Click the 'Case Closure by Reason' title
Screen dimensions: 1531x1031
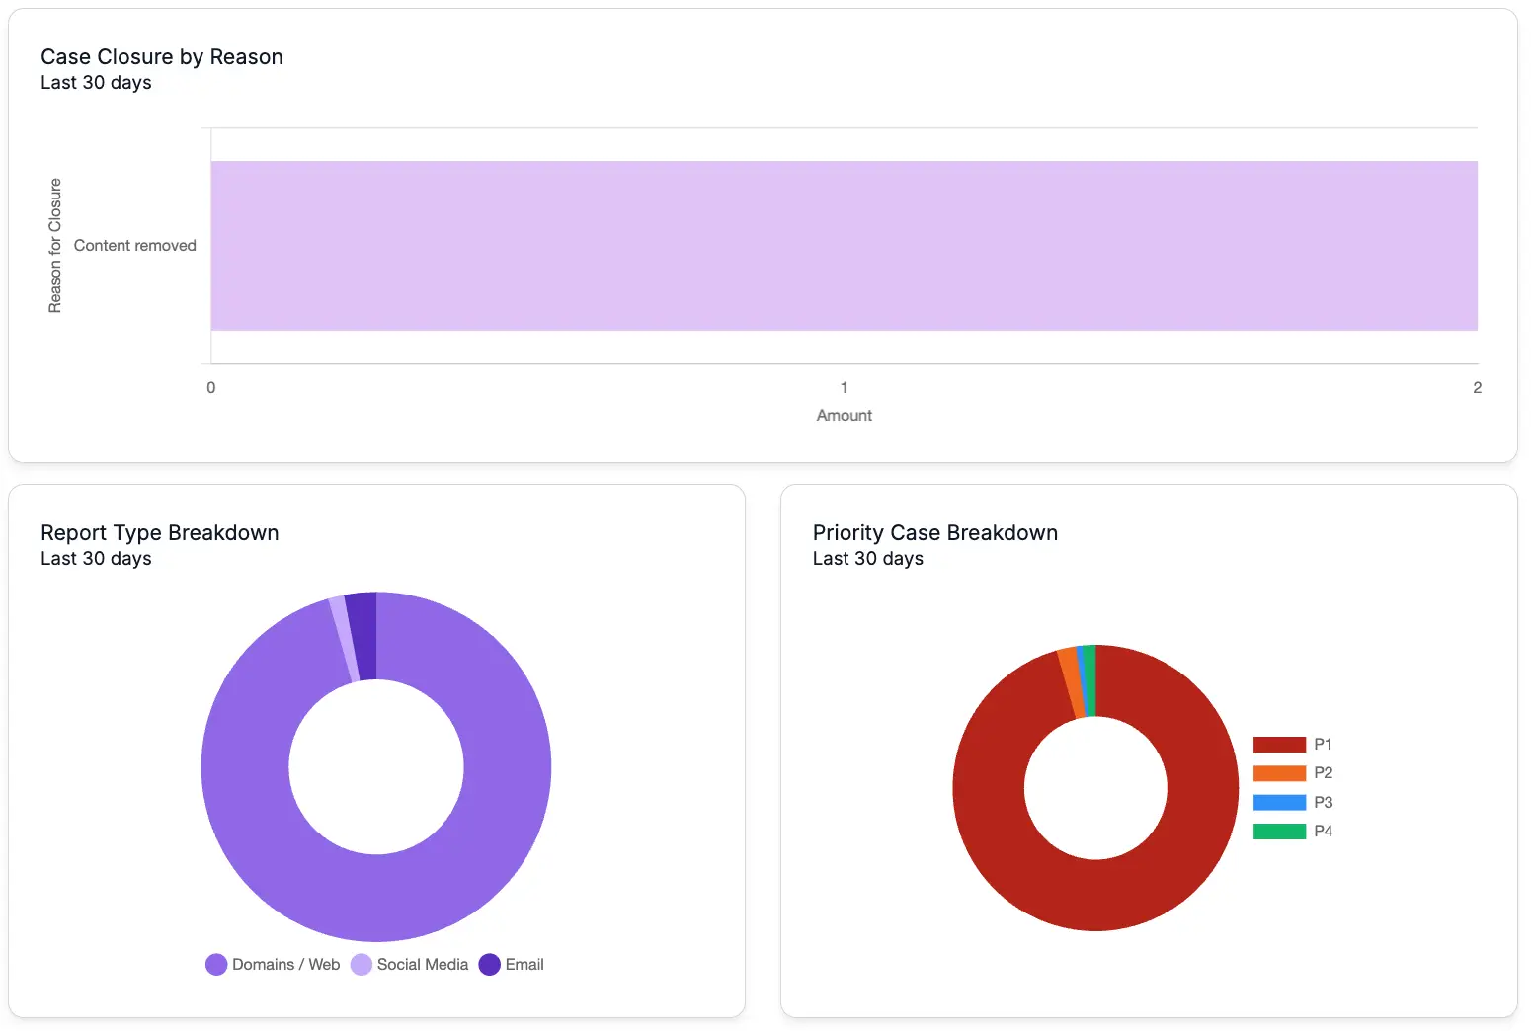coord(162,57)
